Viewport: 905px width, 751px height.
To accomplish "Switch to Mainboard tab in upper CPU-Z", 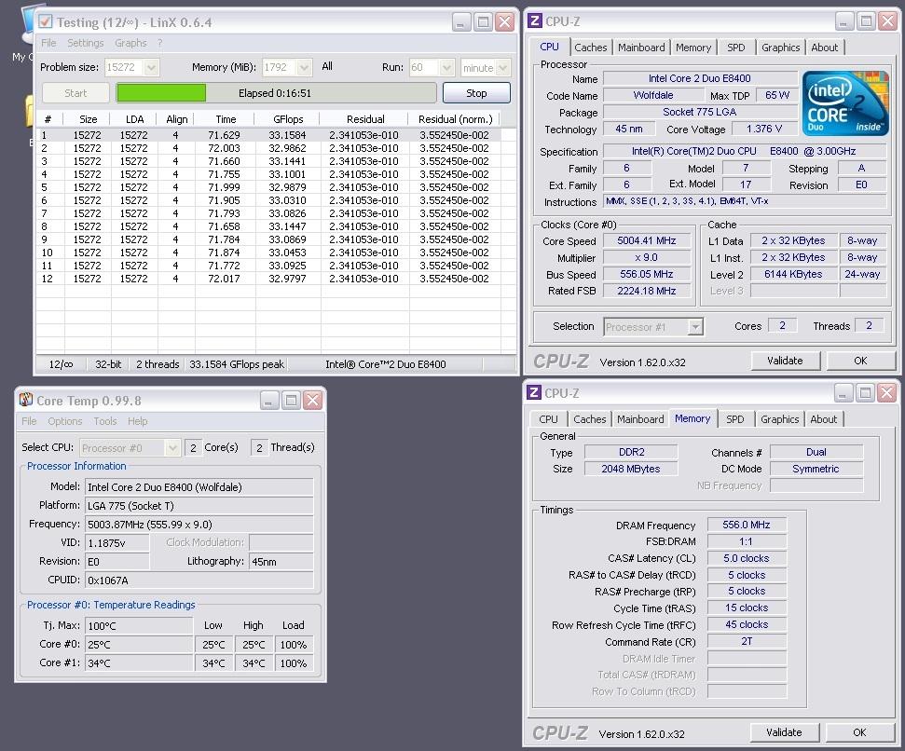I will (641, 48).
